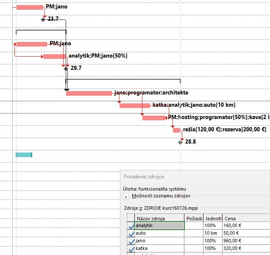Select the 28.8 milestone diamond
Screen dimensions: 270x255
pyautogui.click(x=180, y=142)
